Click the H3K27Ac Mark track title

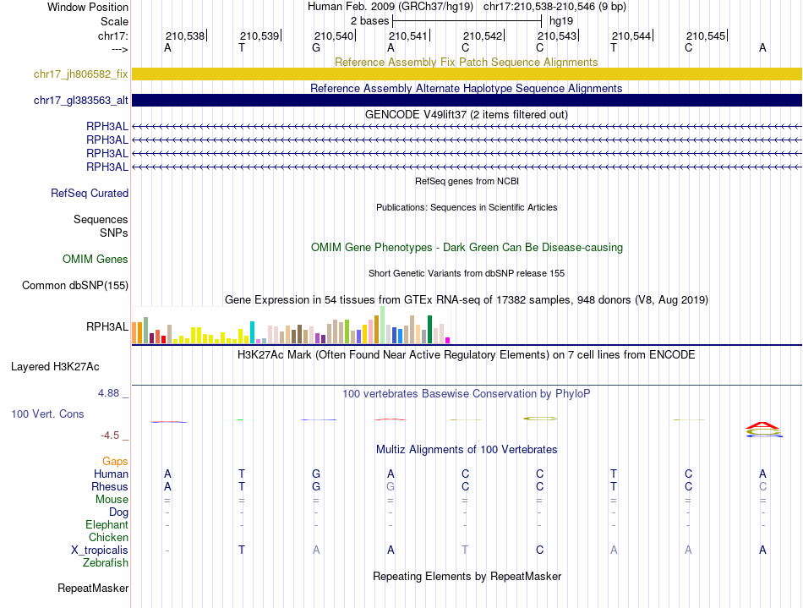pos(466,354)
